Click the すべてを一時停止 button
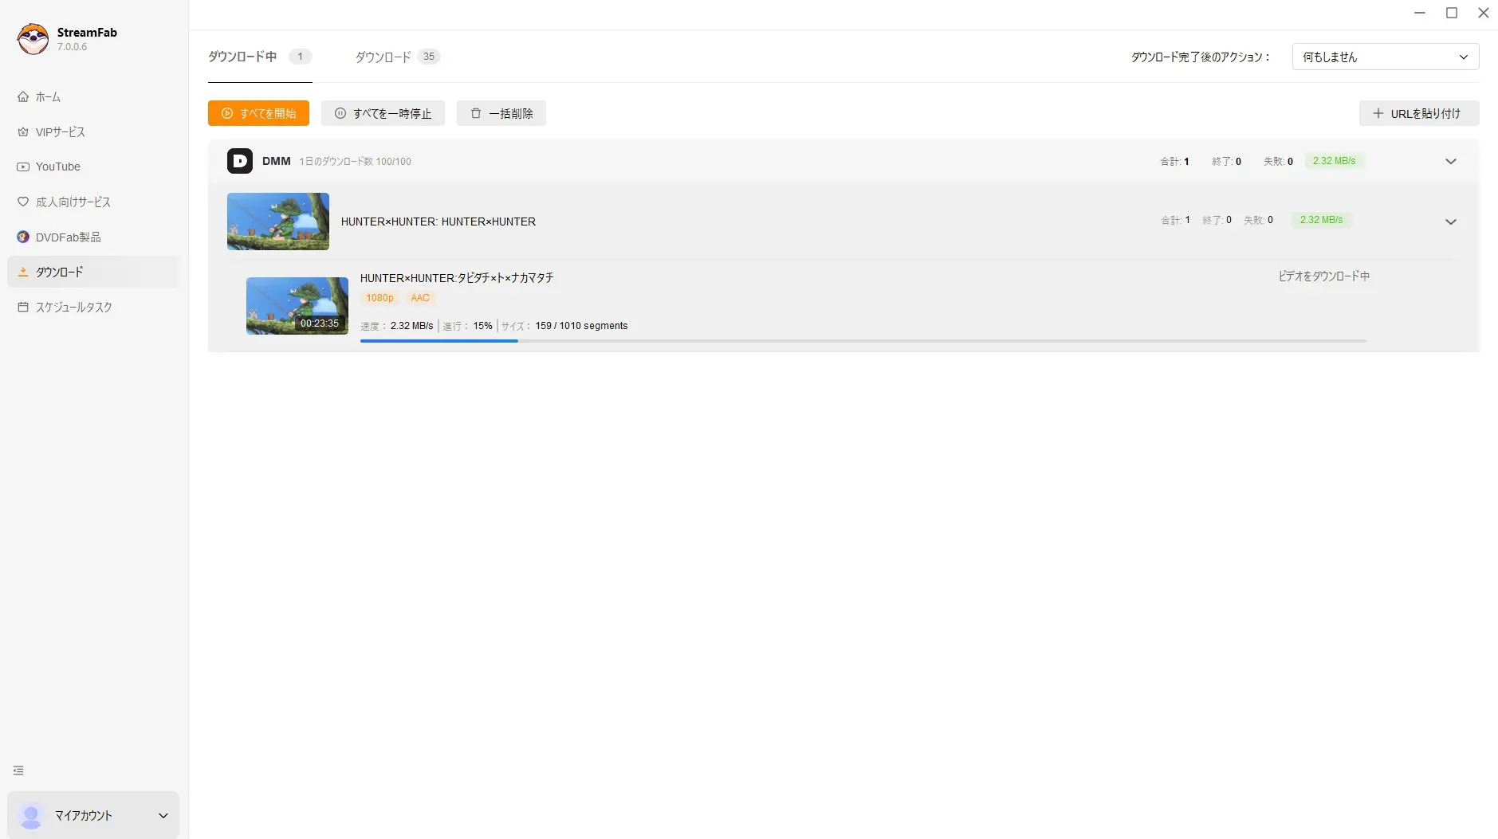 tap(383, 113)
